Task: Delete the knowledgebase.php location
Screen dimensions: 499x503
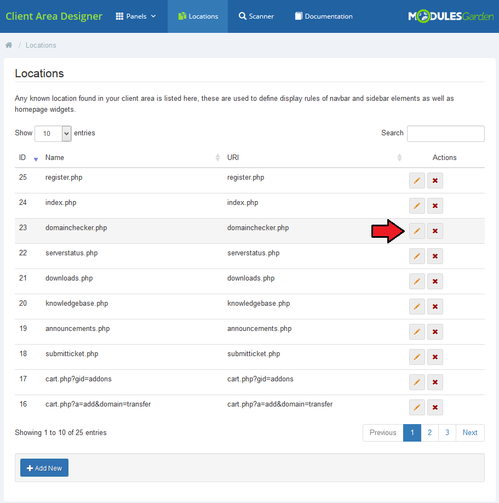Action: pos(435,307)
